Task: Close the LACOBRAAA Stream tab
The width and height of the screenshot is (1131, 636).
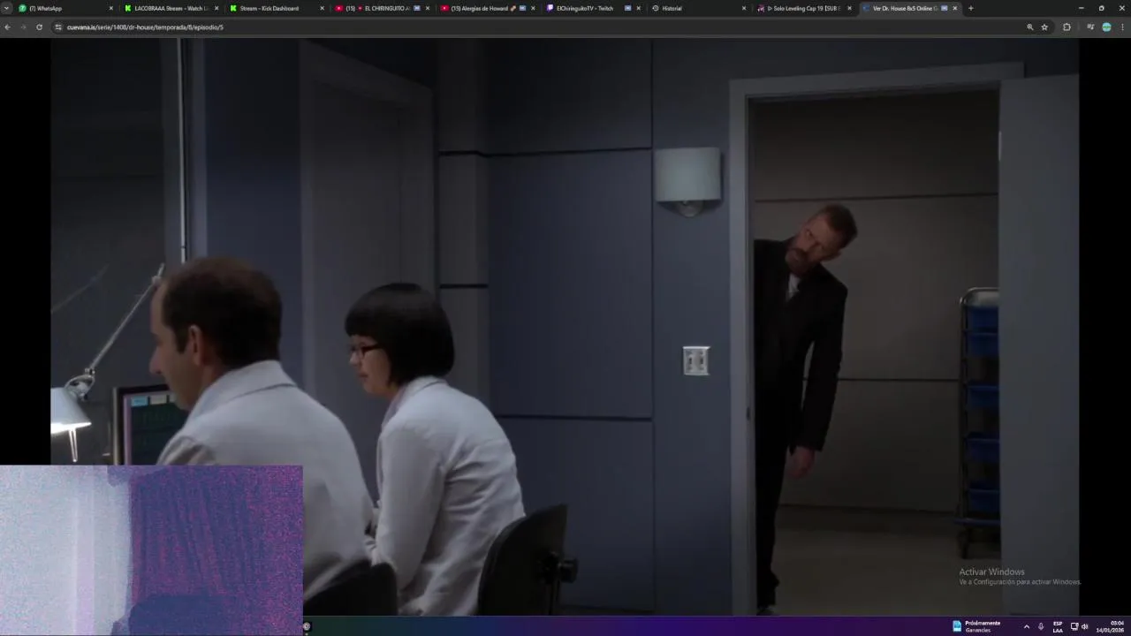Action: 216,8
